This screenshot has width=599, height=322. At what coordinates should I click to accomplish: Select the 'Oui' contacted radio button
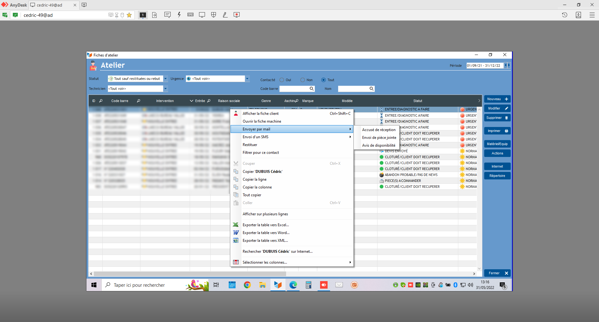[282, 80]
